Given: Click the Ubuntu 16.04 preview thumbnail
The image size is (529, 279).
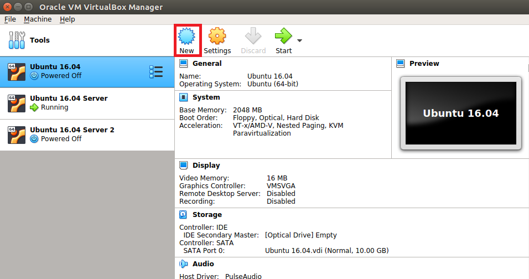Looking at the screenshot, I should point(461,113).
